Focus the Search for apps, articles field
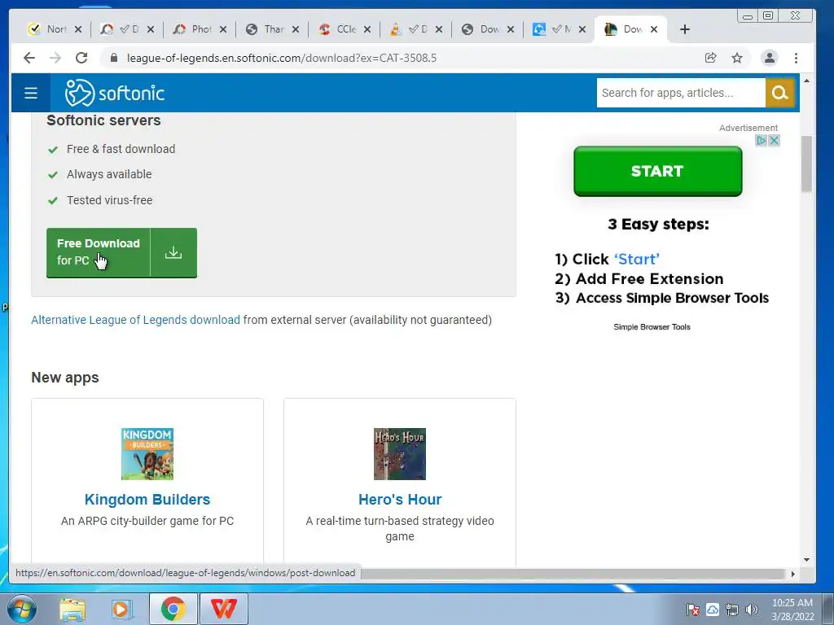The height and width of the screenshot is (625, 834). [x=681, y=93]
